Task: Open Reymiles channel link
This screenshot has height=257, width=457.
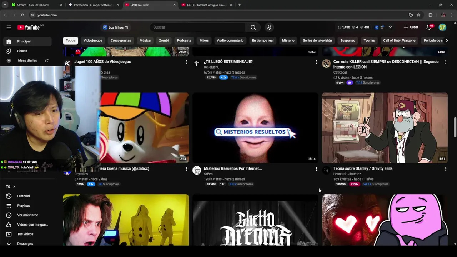Action: click(x=81, y=174)
